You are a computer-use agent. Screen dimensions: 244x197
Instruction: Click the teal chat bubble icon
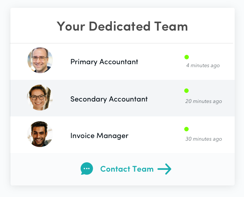click(87, 169)
